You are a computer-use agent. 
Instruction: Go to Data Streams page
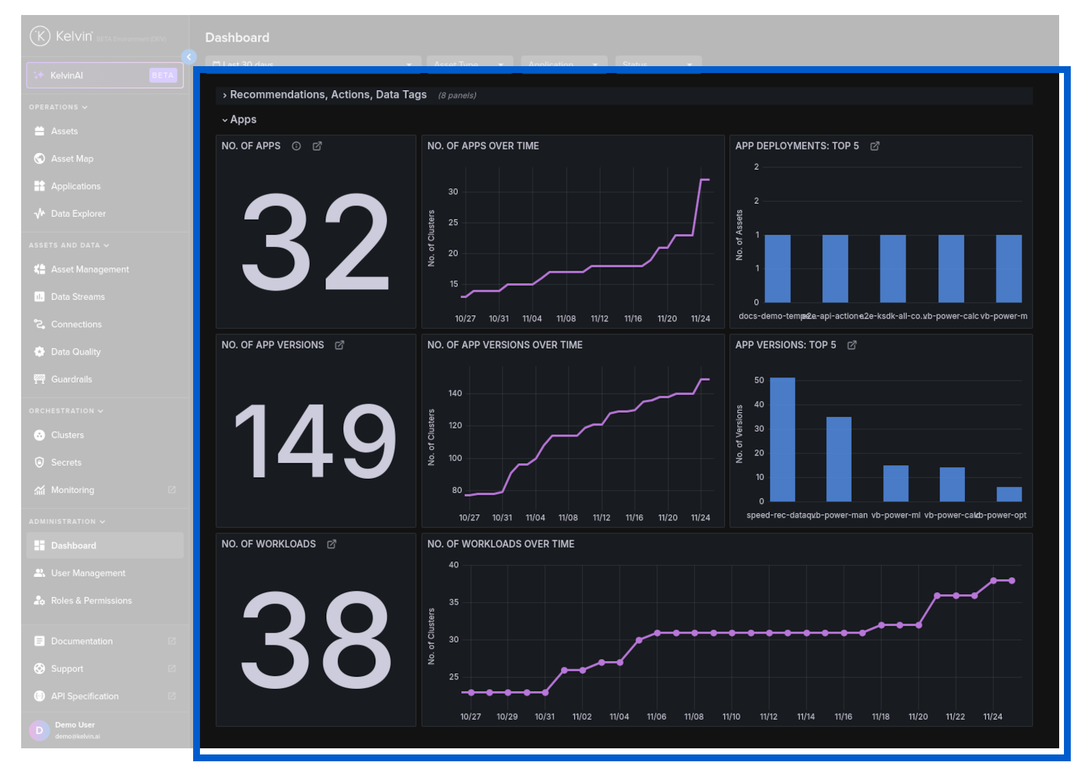(x=78, y=297)
